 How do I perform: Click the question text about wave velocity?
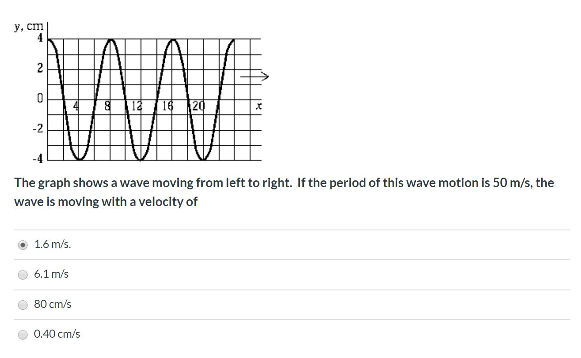pos(284,192)
